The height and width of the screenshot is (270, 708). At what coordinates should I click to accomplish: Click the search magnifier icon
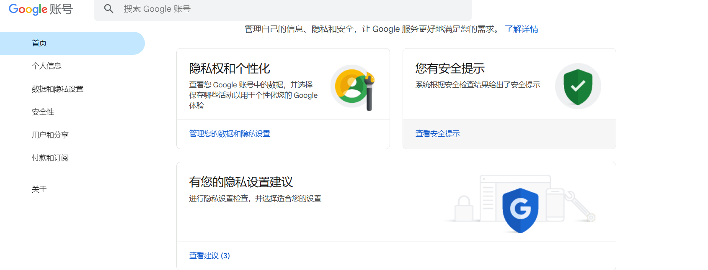tap(109, 9)
